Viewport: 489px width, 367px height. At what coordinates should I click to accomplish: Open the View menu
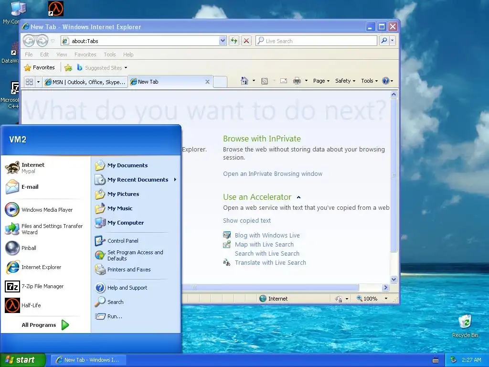pos(62,54)
